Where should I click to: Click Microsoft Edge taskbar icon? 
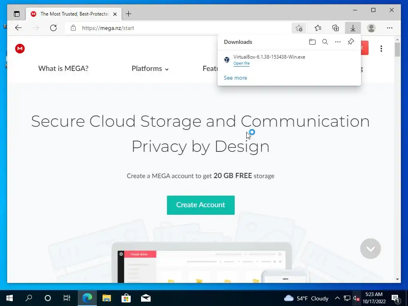point(87,298)
